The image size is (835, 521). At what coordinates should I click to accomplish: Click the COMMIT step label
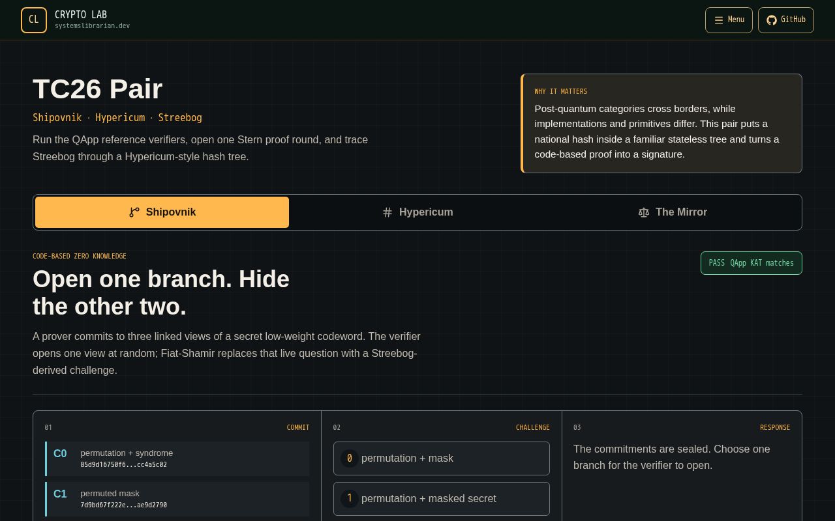pyautogui.click(x=298, y=428)
